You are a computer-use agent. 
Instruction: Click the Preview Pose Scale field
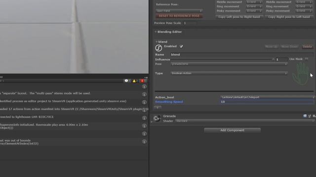pyautogui.click(x=190, y=23)
